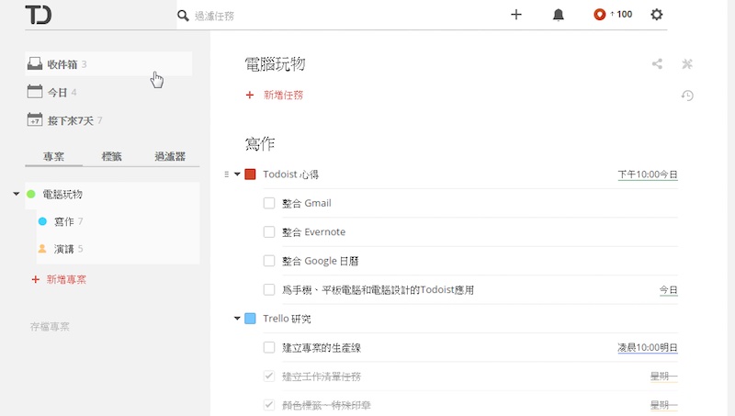Switch to the 標籤 tab
The width and height of the screenshot is (735, 416).
pos(111,156)
